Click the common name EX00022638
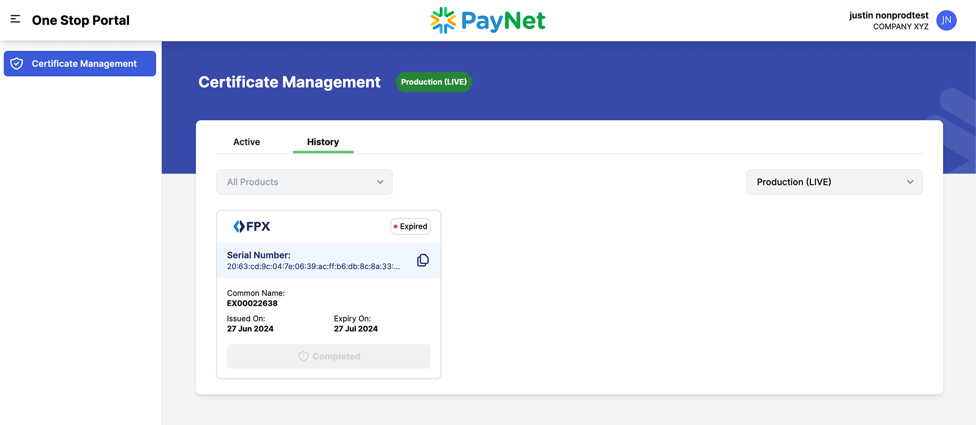The width and height of the screenshot is (976, 425). coord(252,303)
